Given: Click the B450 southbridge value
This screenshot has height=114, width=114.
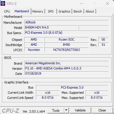Looking at the screenshot, I should pos(66,45).
